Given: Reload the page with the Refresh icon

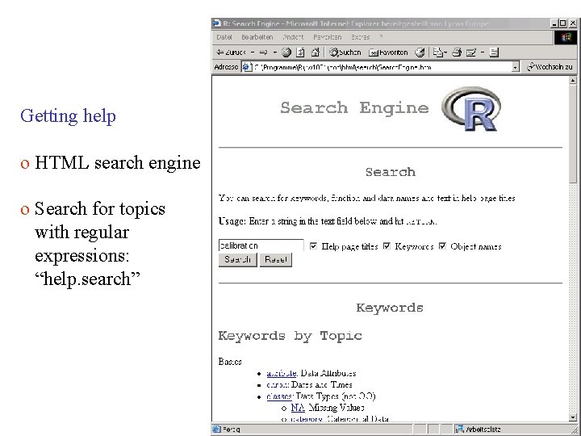Looking at the screenshot, I should click(x=300, y=52).
